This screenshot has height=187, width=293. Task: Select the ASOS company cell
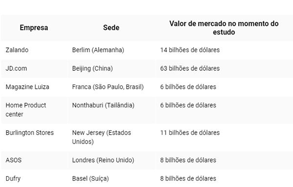(x=34, y=160)
